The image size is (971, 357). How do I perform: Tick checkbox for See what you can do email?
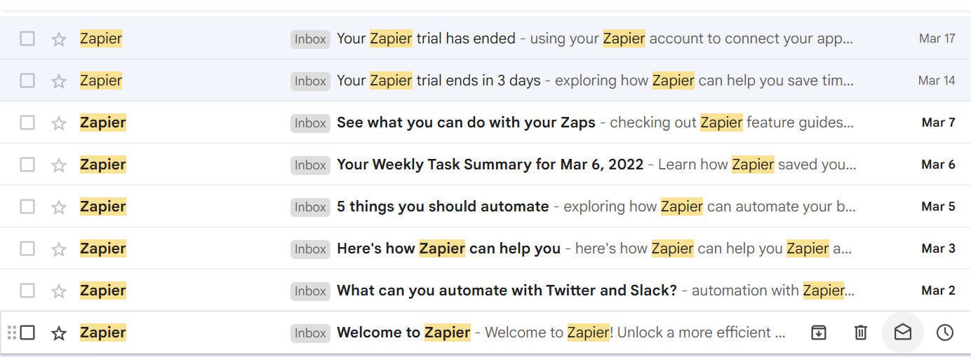pyautogui.click(x=27, y=122)
